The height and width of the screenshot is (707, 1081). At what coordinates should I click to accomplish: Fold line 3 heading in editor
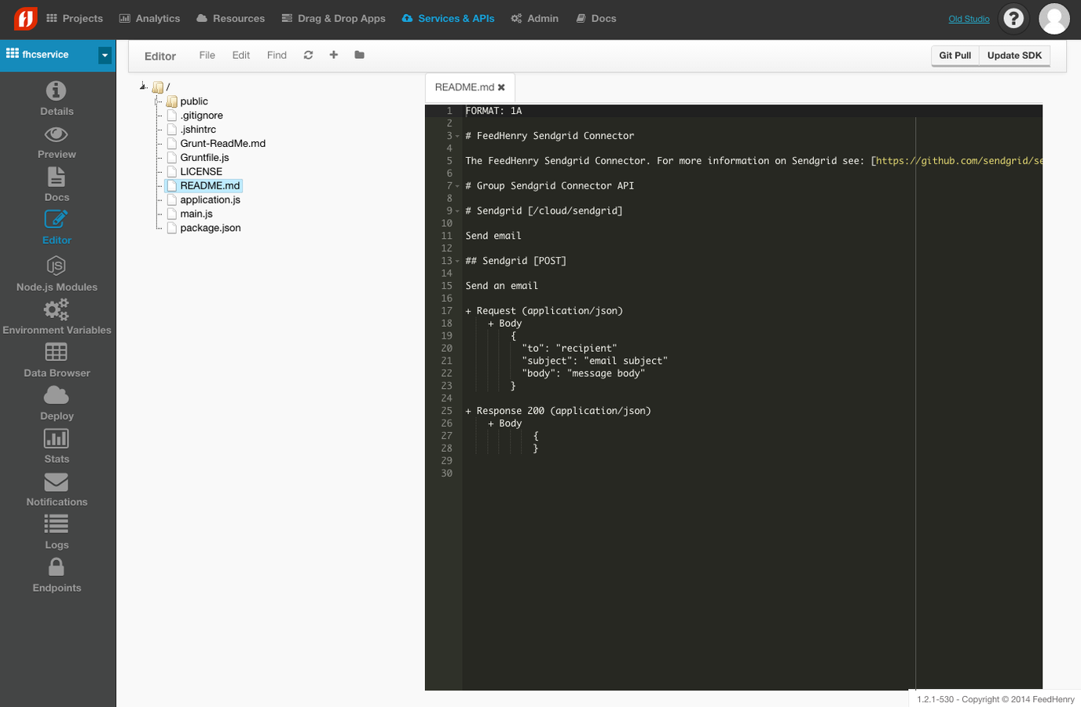click(457, 136)
